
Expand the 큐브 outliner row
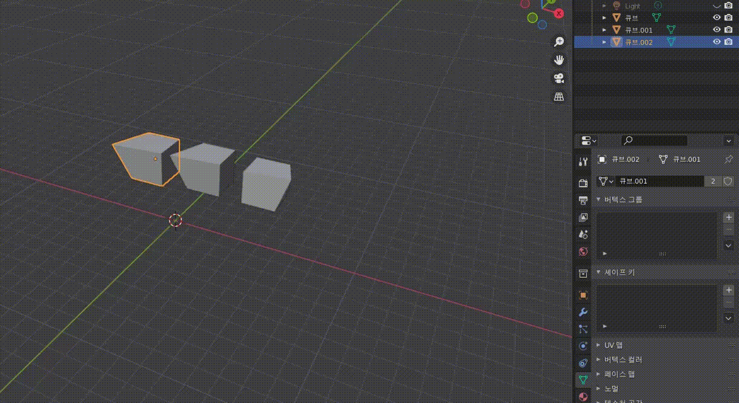click(604, 18)
